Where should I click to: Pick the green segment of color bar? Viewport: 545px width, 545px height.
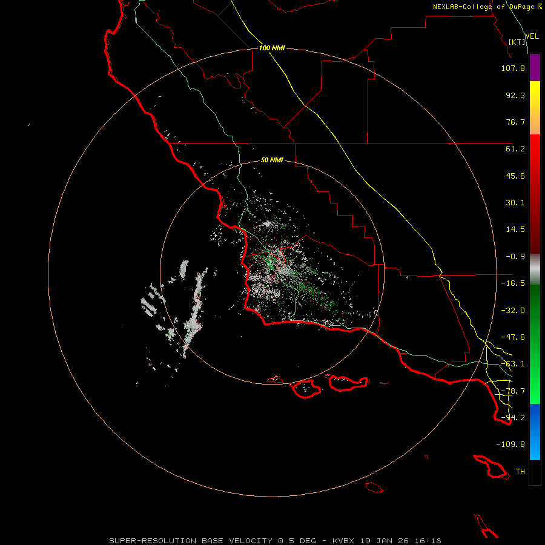point(535,344)
